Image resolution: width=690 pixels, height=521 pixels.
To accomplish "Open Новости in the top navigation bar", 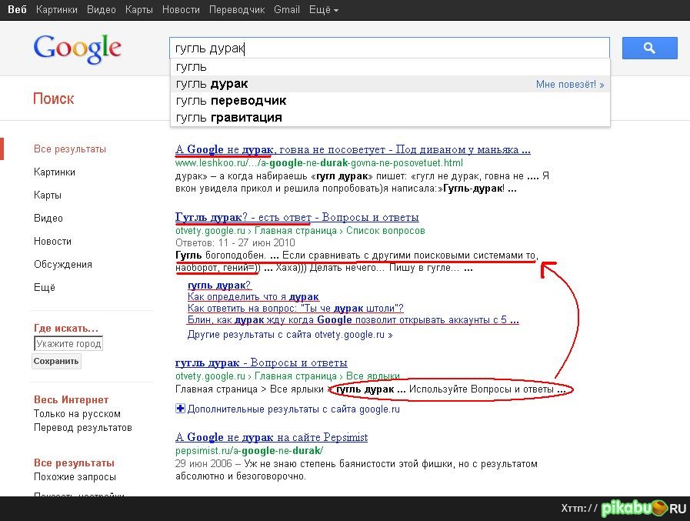I will 181,10.
